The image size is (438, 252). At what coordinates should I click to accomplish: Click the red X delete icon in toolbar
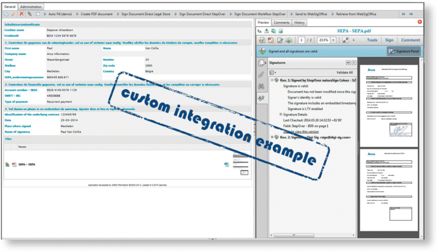point(21,13)
